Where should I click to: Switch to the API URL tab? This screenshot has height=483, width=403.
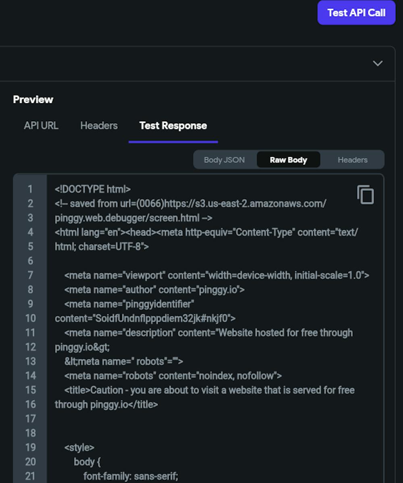point(41,125)
